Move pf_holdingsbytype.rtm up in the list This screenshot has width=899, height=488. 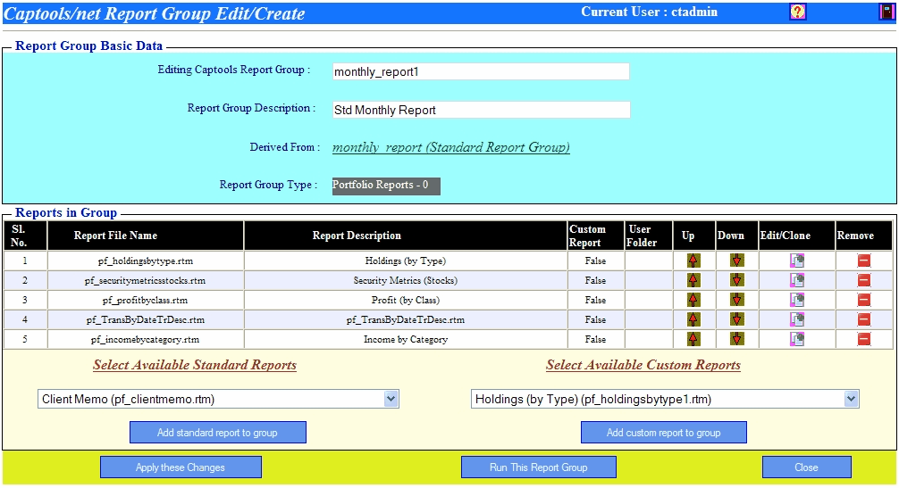(x=693, y=261)
